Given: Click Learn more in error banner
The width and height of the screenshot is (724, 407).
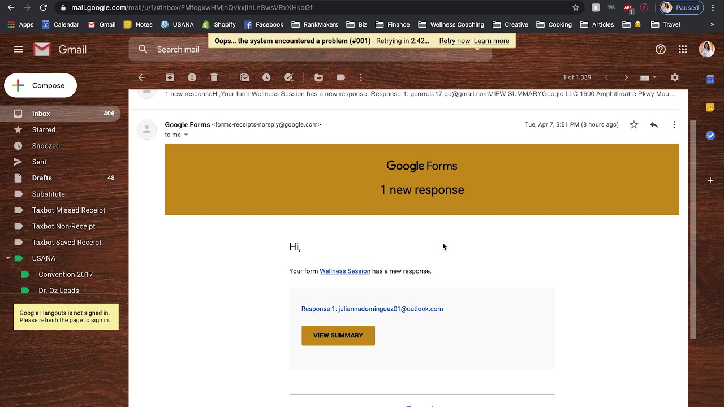Looking at the screenshot, I should [x=491, y=41].
